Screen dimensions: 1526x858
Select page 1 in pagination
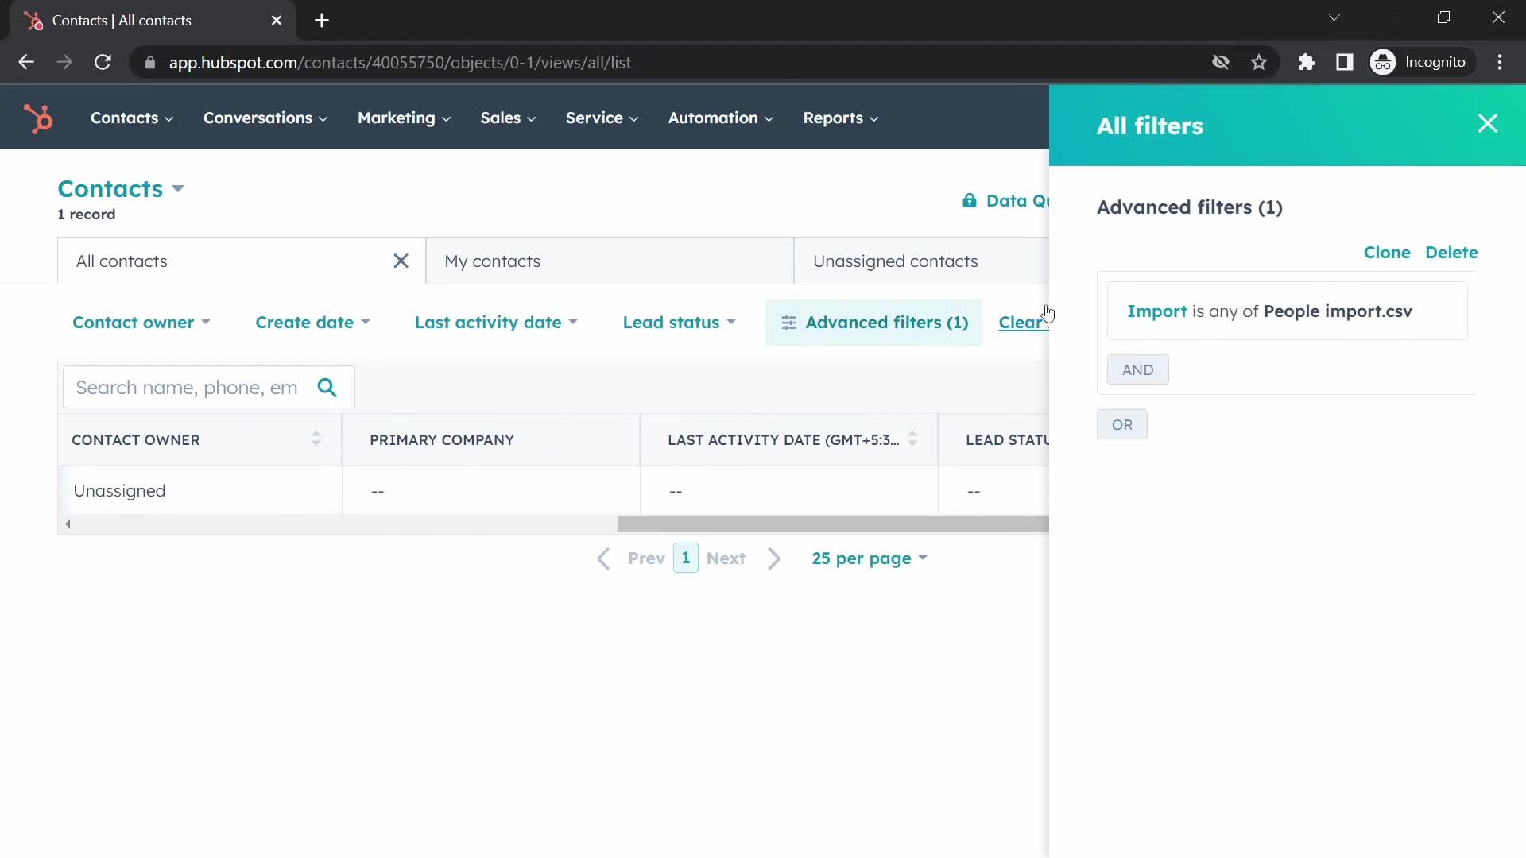coord(685,558)
